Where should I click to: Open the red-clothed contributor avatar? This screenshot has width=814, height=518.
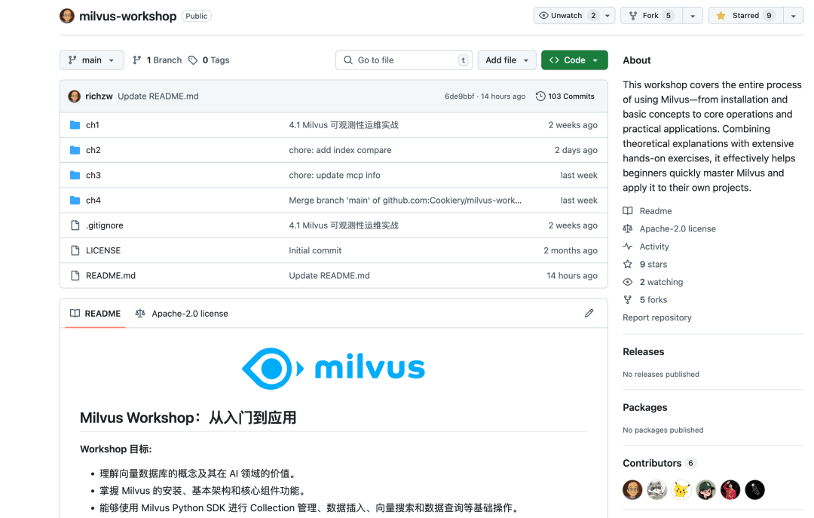click(730, 489)
